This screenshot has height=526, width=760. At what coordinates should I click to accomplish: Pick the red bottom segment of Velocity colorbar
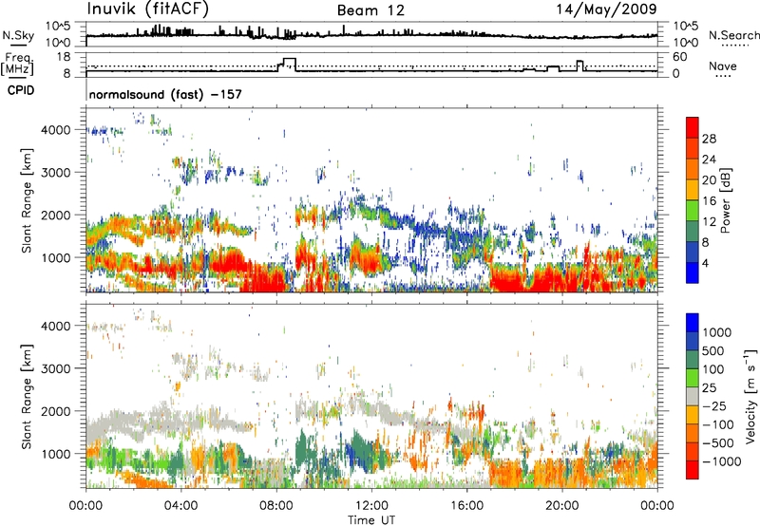pos(693,470)
